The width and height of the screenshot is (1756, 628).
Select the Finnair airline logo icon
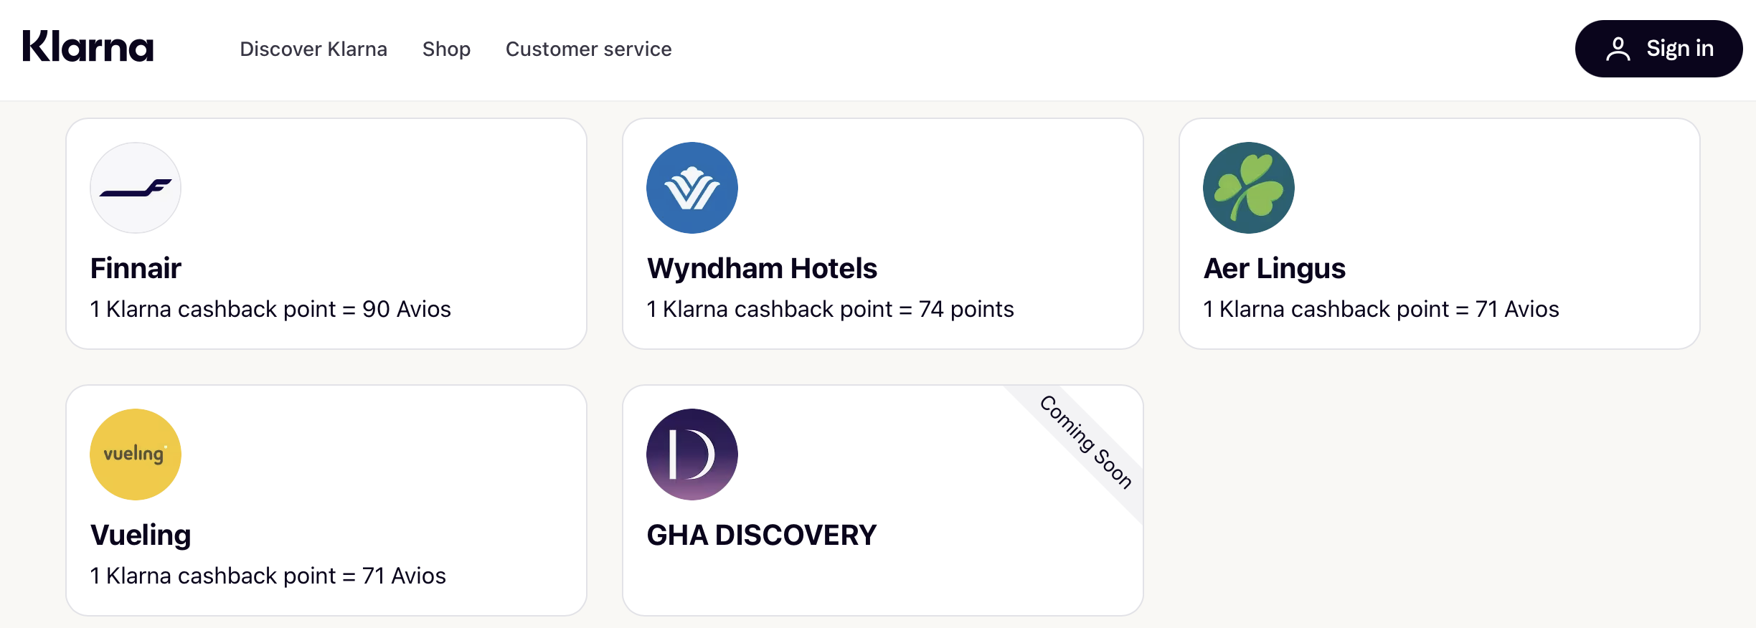pyautogui.click(x=135, y=187)
